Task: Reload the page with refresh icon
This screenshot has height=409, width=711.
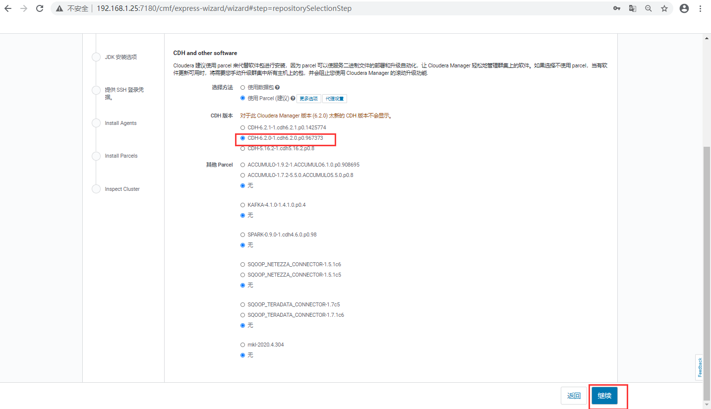Action: tap(40, 8)
